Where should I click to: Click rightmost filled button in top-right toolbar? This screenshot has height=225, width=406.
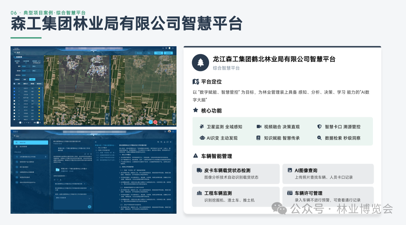(x=168, y=53)
